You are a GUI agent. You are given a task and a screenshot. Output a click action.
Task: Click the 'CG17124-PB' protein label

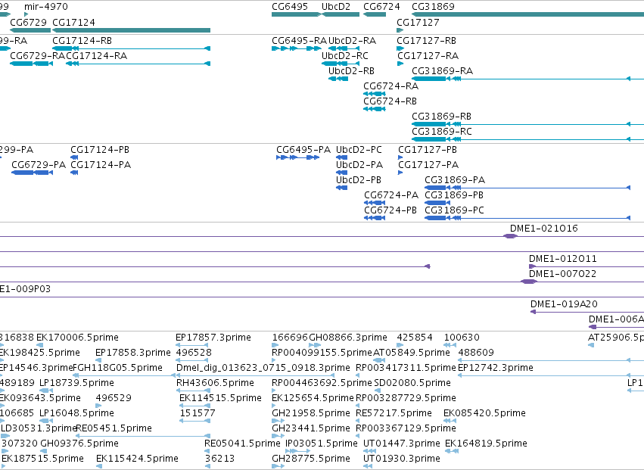click(x=100, y=150)
